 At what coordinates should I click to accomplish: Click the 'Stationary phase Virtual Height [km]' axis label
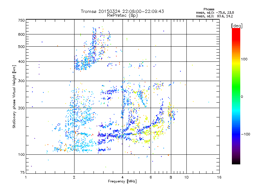[14, 96]
